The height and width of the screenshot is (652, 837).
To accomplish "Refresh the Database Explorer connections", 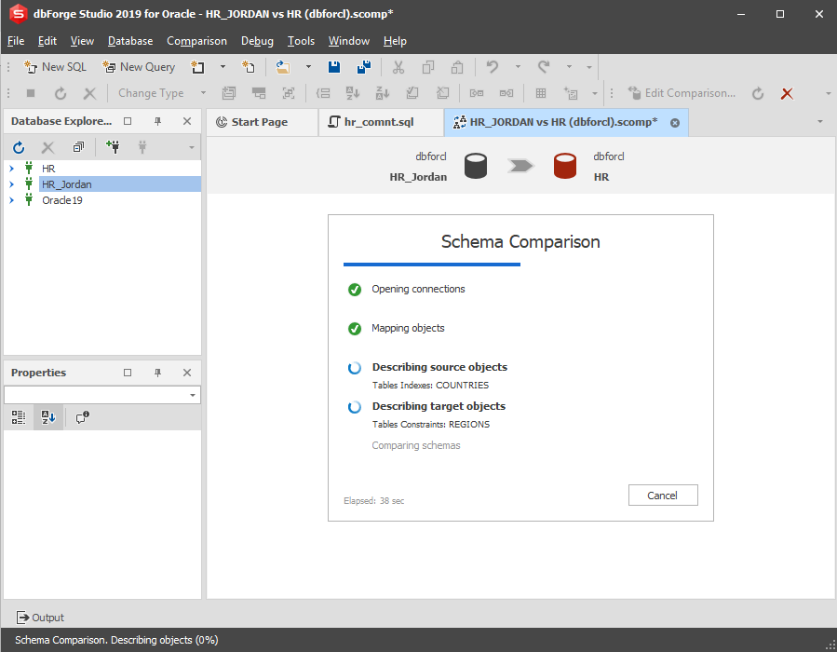I will point(19,147).
